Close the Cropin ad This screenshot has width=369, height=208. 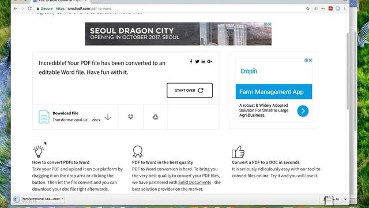310,60
